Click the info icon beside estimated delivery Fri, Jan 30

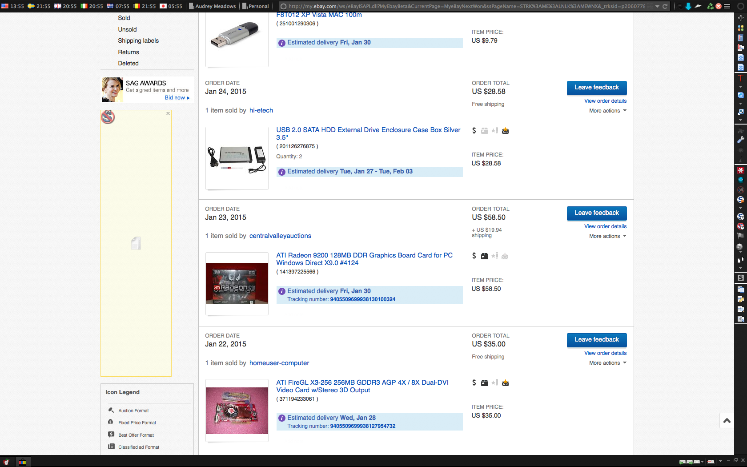click(x=282, y=43)
